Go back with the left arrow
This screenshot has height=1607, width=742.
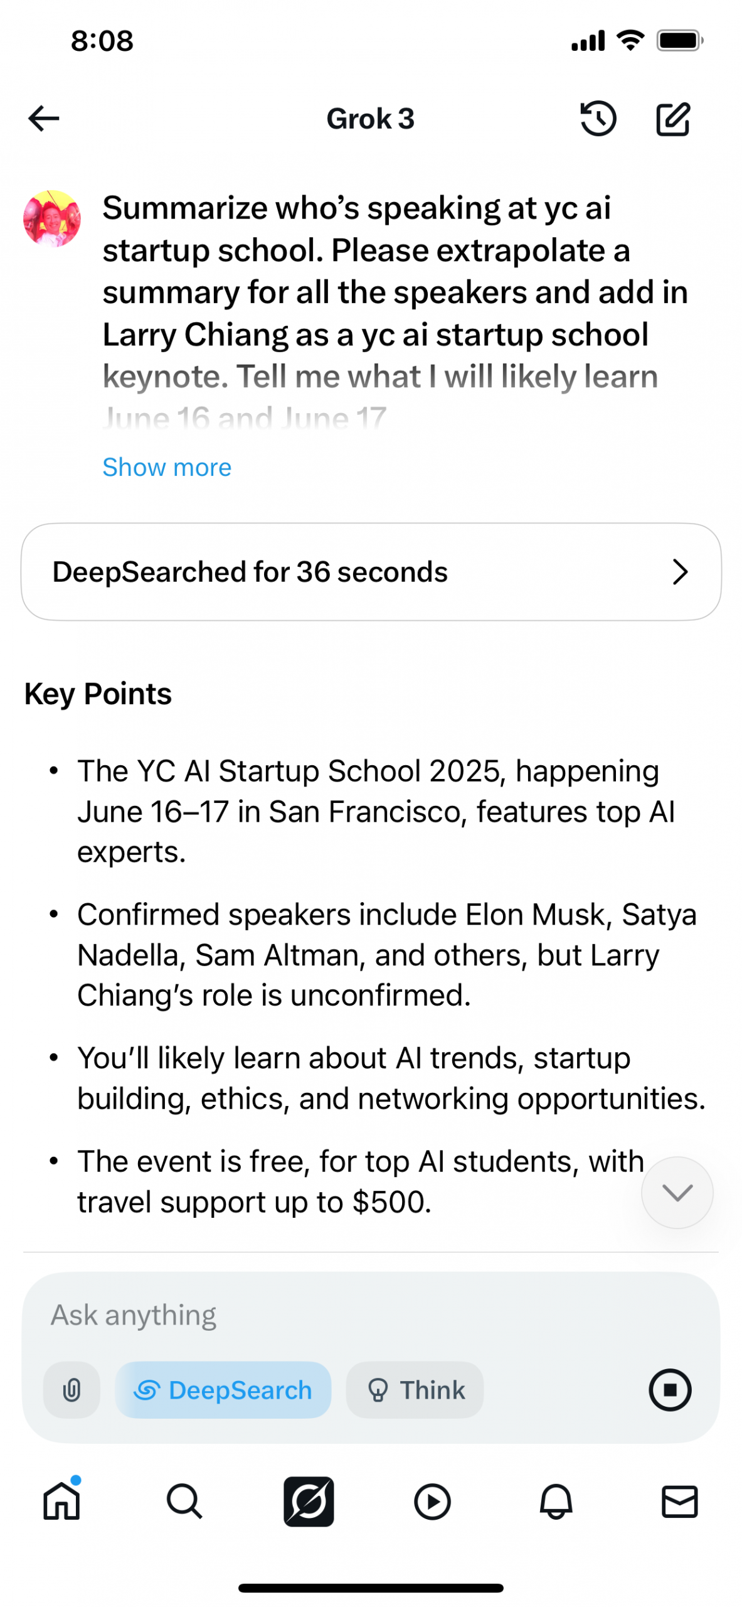(44, 119)
